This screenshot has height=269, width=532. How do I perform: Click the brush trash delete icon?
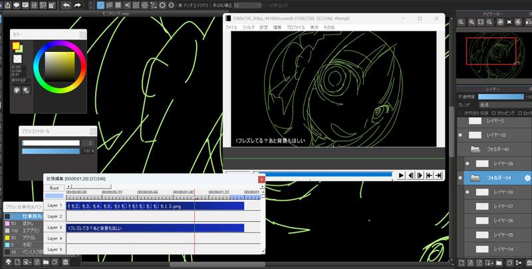tap(65, 262)
